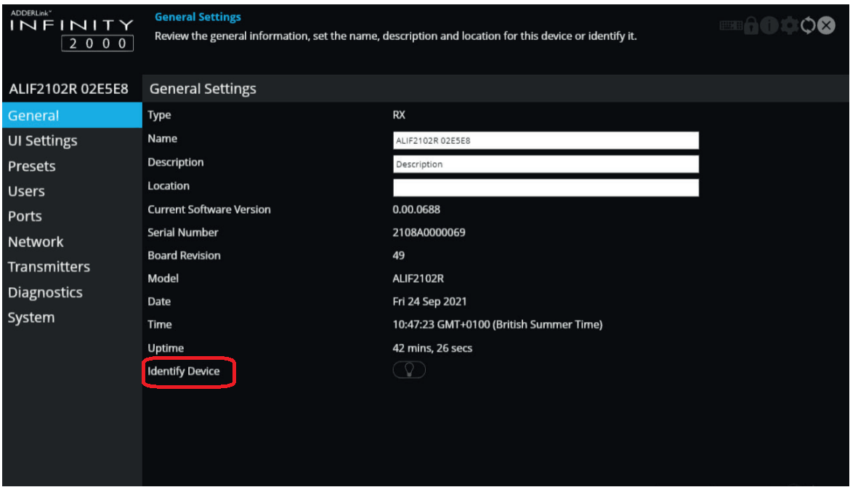Viewport: 850px width, 487px height.
Task: Click the Model label
Action: click(163, 278)
